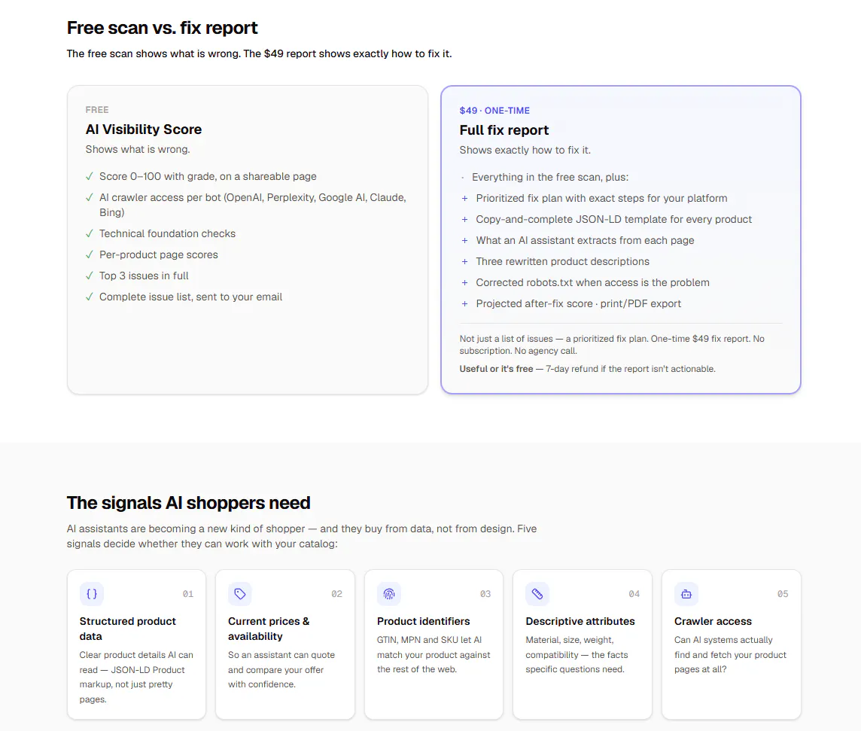Click plus icon beside Three rewritten product descriptions

click(464, 261)
